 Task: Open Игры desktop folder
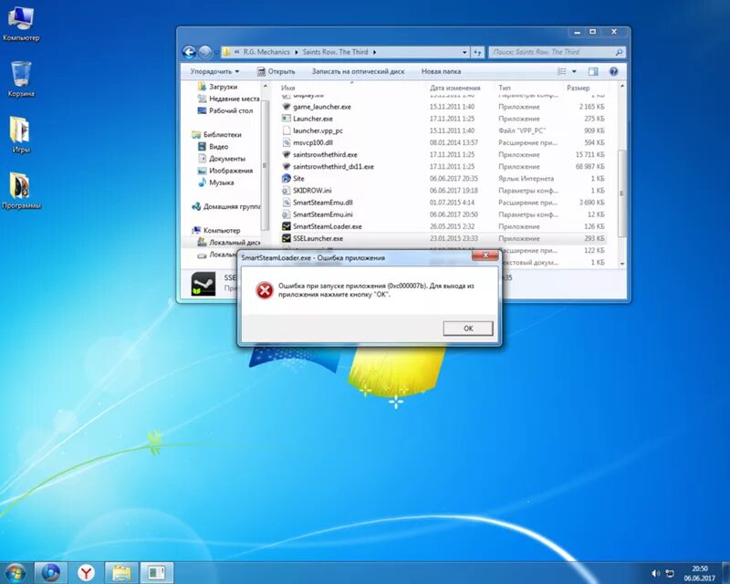tap(20, 135)
